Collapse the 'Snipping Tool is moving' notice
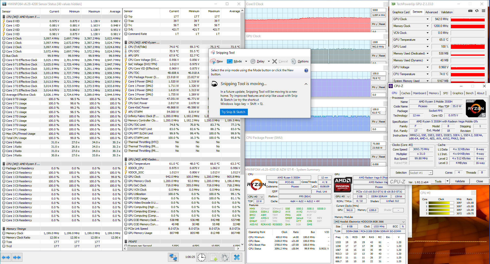 306,84
